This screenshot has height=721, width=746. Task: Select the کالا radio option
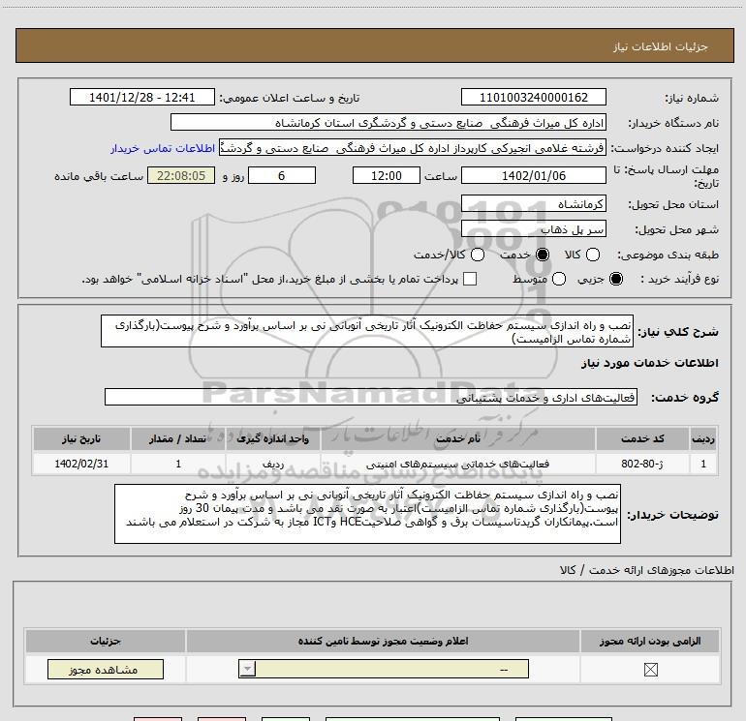593,255
